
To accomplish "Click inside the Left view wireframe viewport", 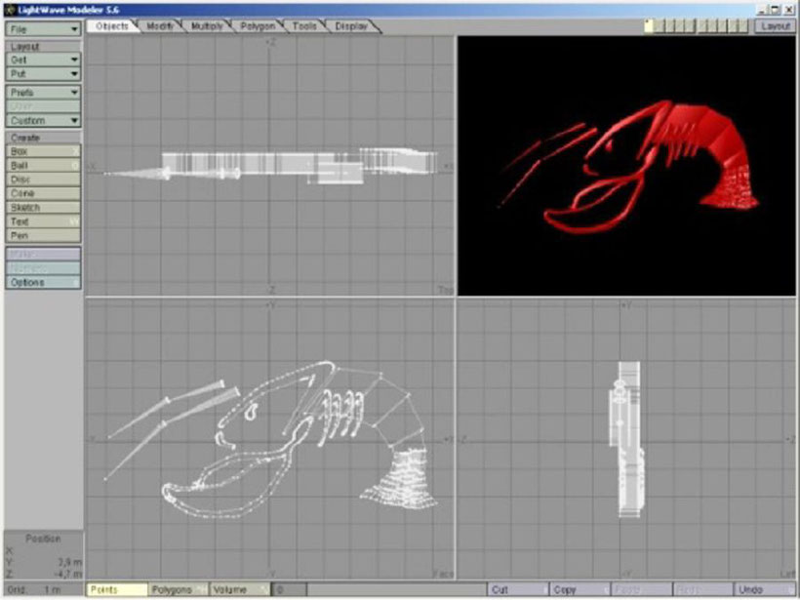I will (x=626, y=439).
